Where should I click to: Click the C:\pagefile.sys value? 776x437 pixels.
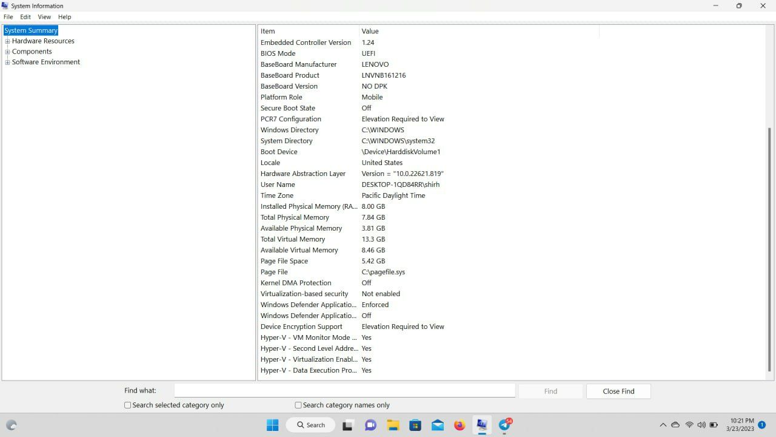383,272
